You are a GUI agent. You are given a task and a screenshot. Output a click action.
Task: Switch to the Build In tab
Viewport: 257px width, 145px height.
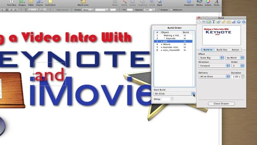point(208,50)
